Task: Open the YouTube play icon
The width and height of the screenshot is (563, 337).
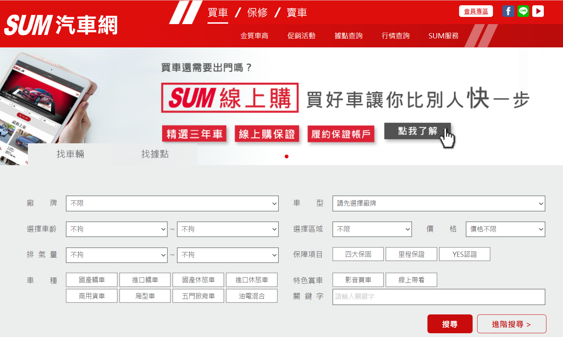Action: point(538,11)
